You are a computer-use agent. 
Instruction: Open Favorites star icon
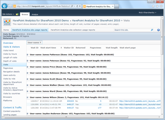point(157,6)
